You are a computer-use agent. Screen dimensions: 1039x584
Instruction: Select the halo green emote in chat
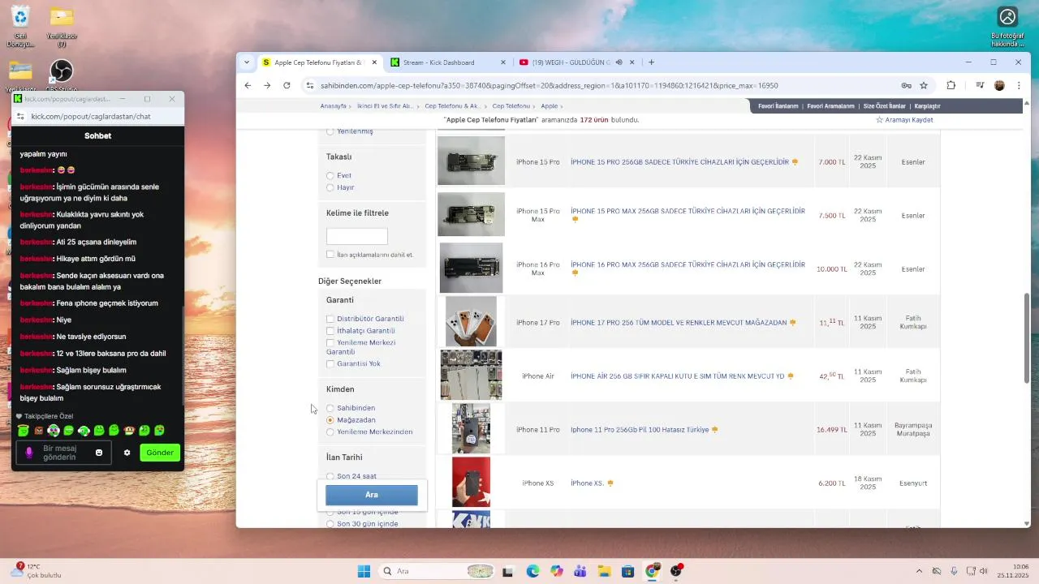point(24,430)
